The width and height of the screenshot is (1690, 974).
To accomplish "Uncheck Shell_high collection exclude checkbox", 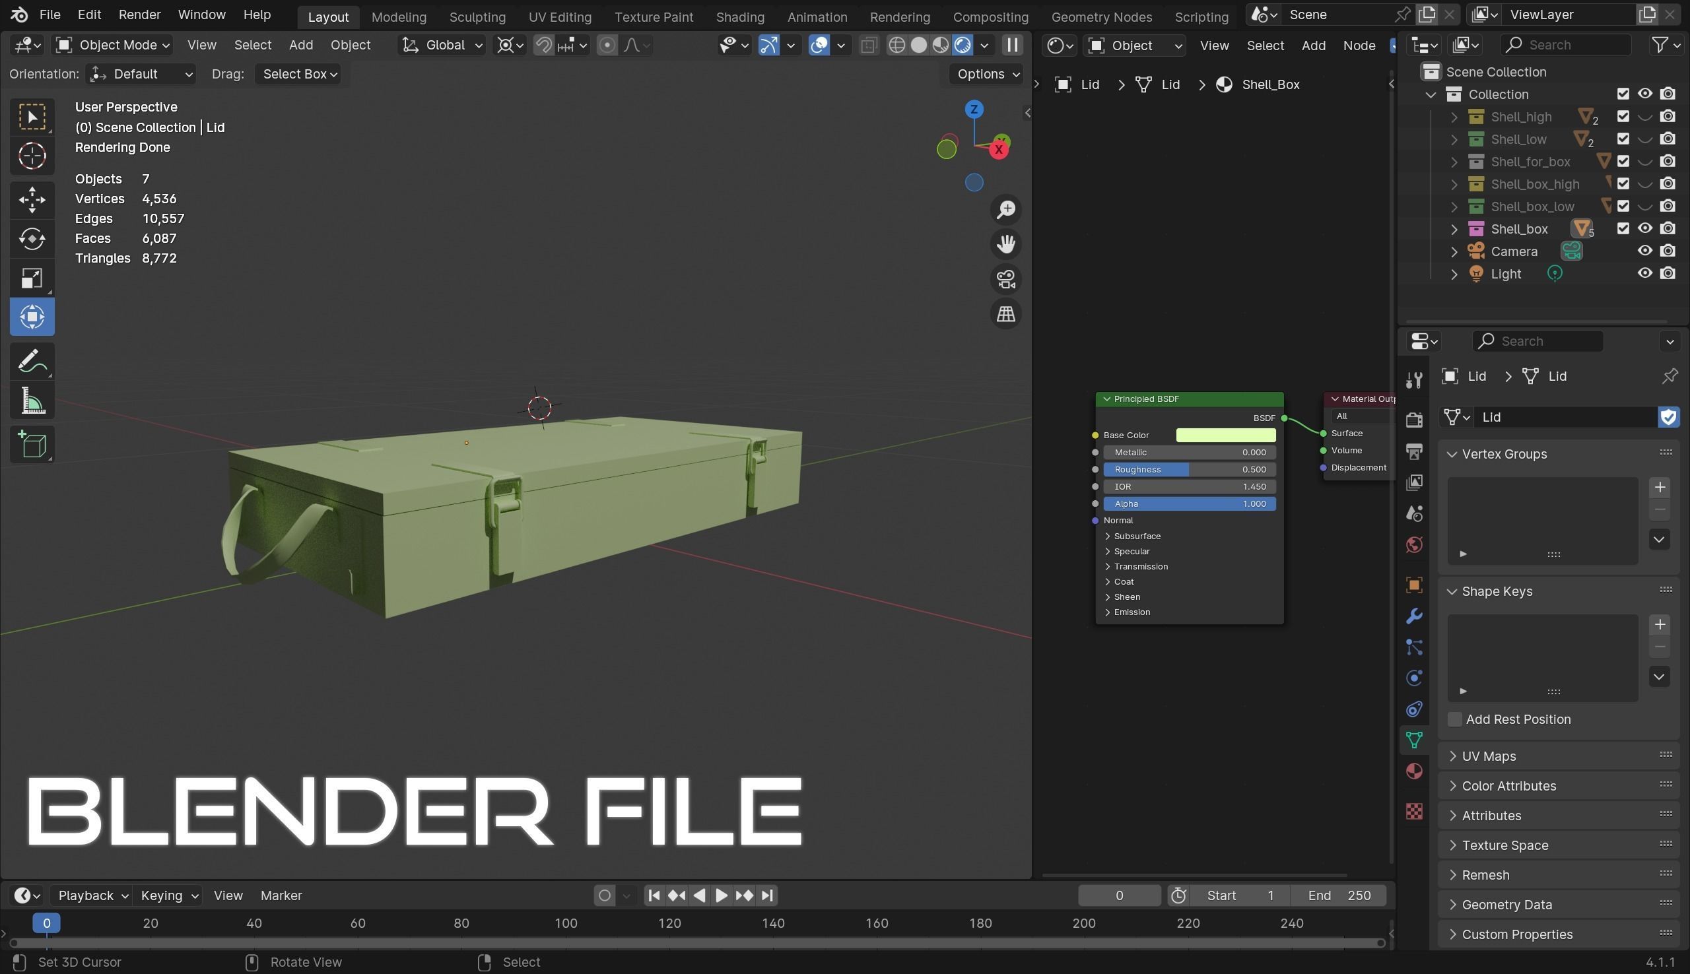I will pos(1623,116).
